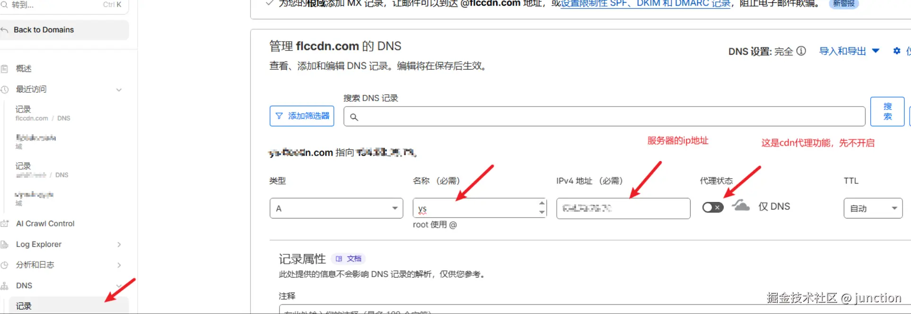The width and height of the screenshot is (911, 314).
Task: Open the record 类型 dropdown showing A
Action: click(x=336, y=208)
